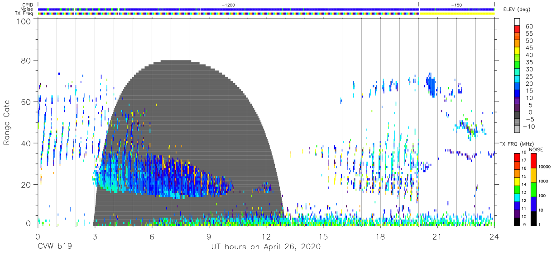Click y-axis tick label '60'
Viewport: 556px width, 256px height.
[x=26, y=102]
